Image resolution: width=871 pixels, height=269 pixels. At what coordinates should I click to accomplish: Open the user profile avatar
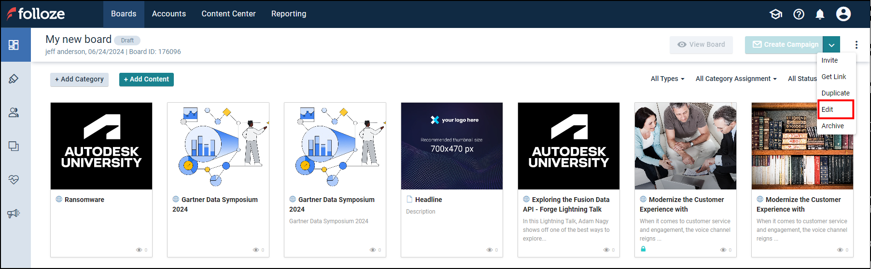tap(843, 14)
